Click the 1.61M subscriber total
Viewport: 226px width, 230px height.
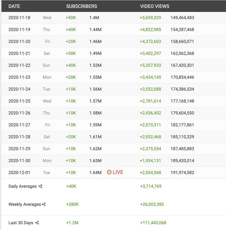coord(95,137)
